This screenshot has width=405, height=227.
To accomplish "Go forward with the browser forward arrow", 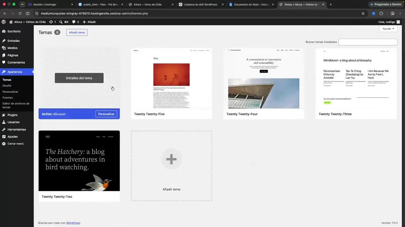I will click(12, 14).
